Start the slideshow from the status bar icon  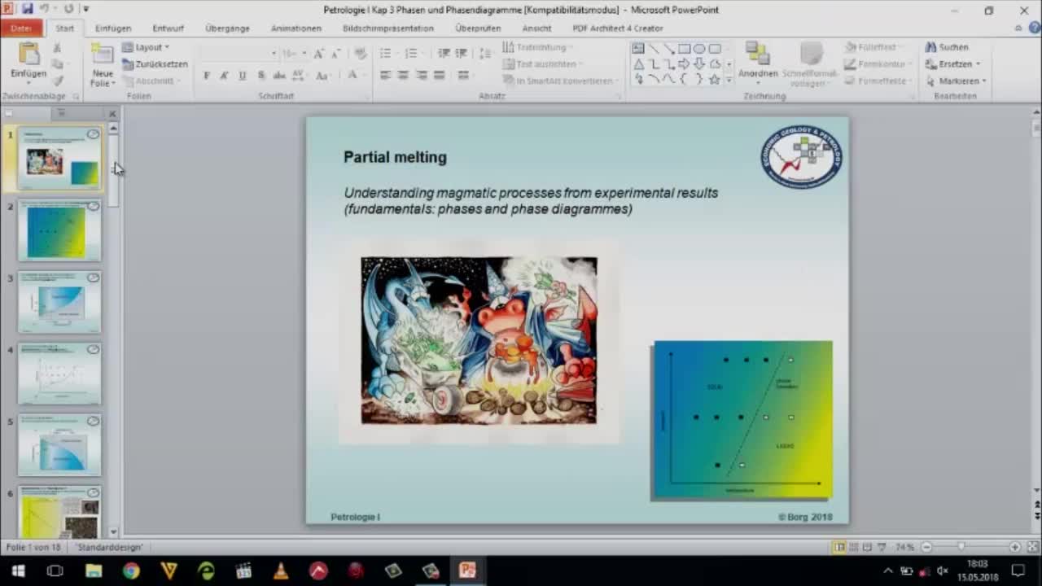(x=882, y=547)
